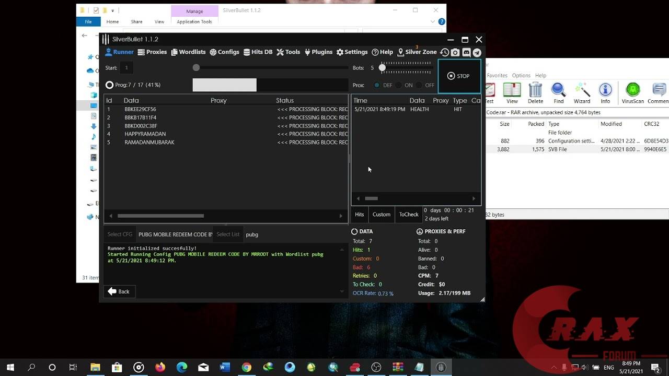Open the Plugins section
Image resolution: width=669 pixels, height=376 pixels.
click(318, 52)
